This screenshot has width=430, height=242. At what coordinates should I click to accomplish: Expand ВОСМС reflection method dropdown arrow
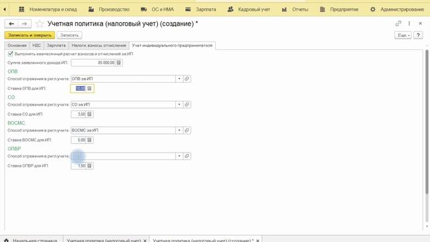pyautogui.click(x=179, y=130)
